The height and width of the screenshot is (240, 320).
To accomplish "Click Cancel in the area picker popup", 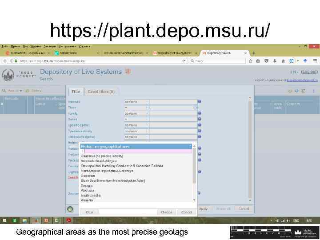I will point(187,212).
